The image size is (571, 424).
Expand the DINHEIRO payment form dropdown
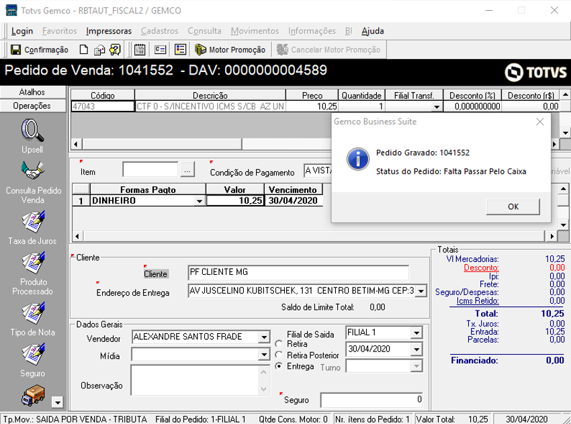[x=200, y=201]
